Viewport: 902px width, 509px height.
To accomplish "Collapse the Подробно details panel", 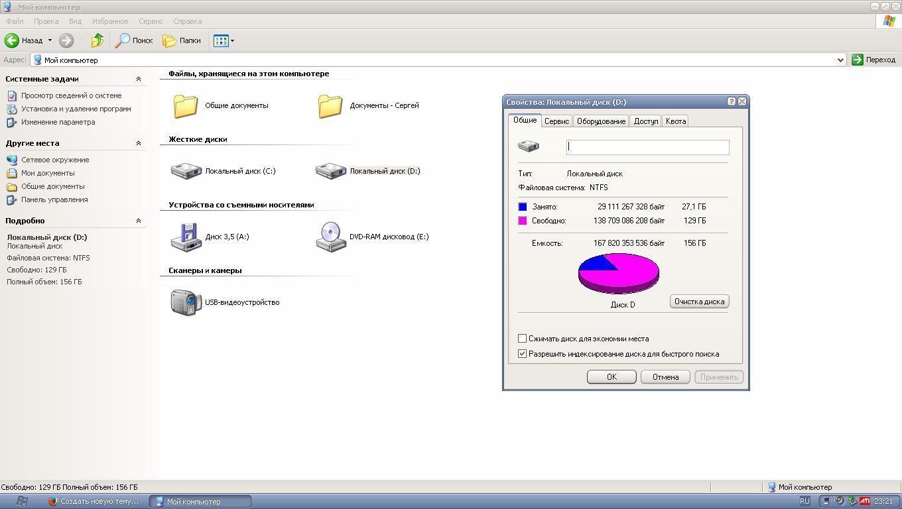I will pos(139,221).
